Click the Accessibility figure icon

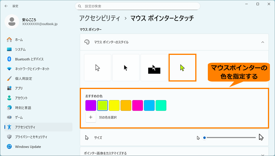pyautogui.click(x=9, y=127)
